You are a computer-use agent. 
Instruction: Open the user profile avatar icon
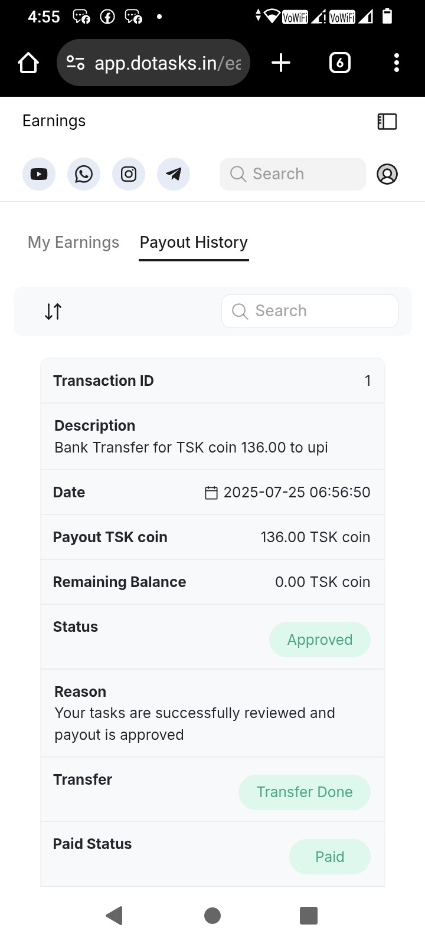click(x=387, y=174)
